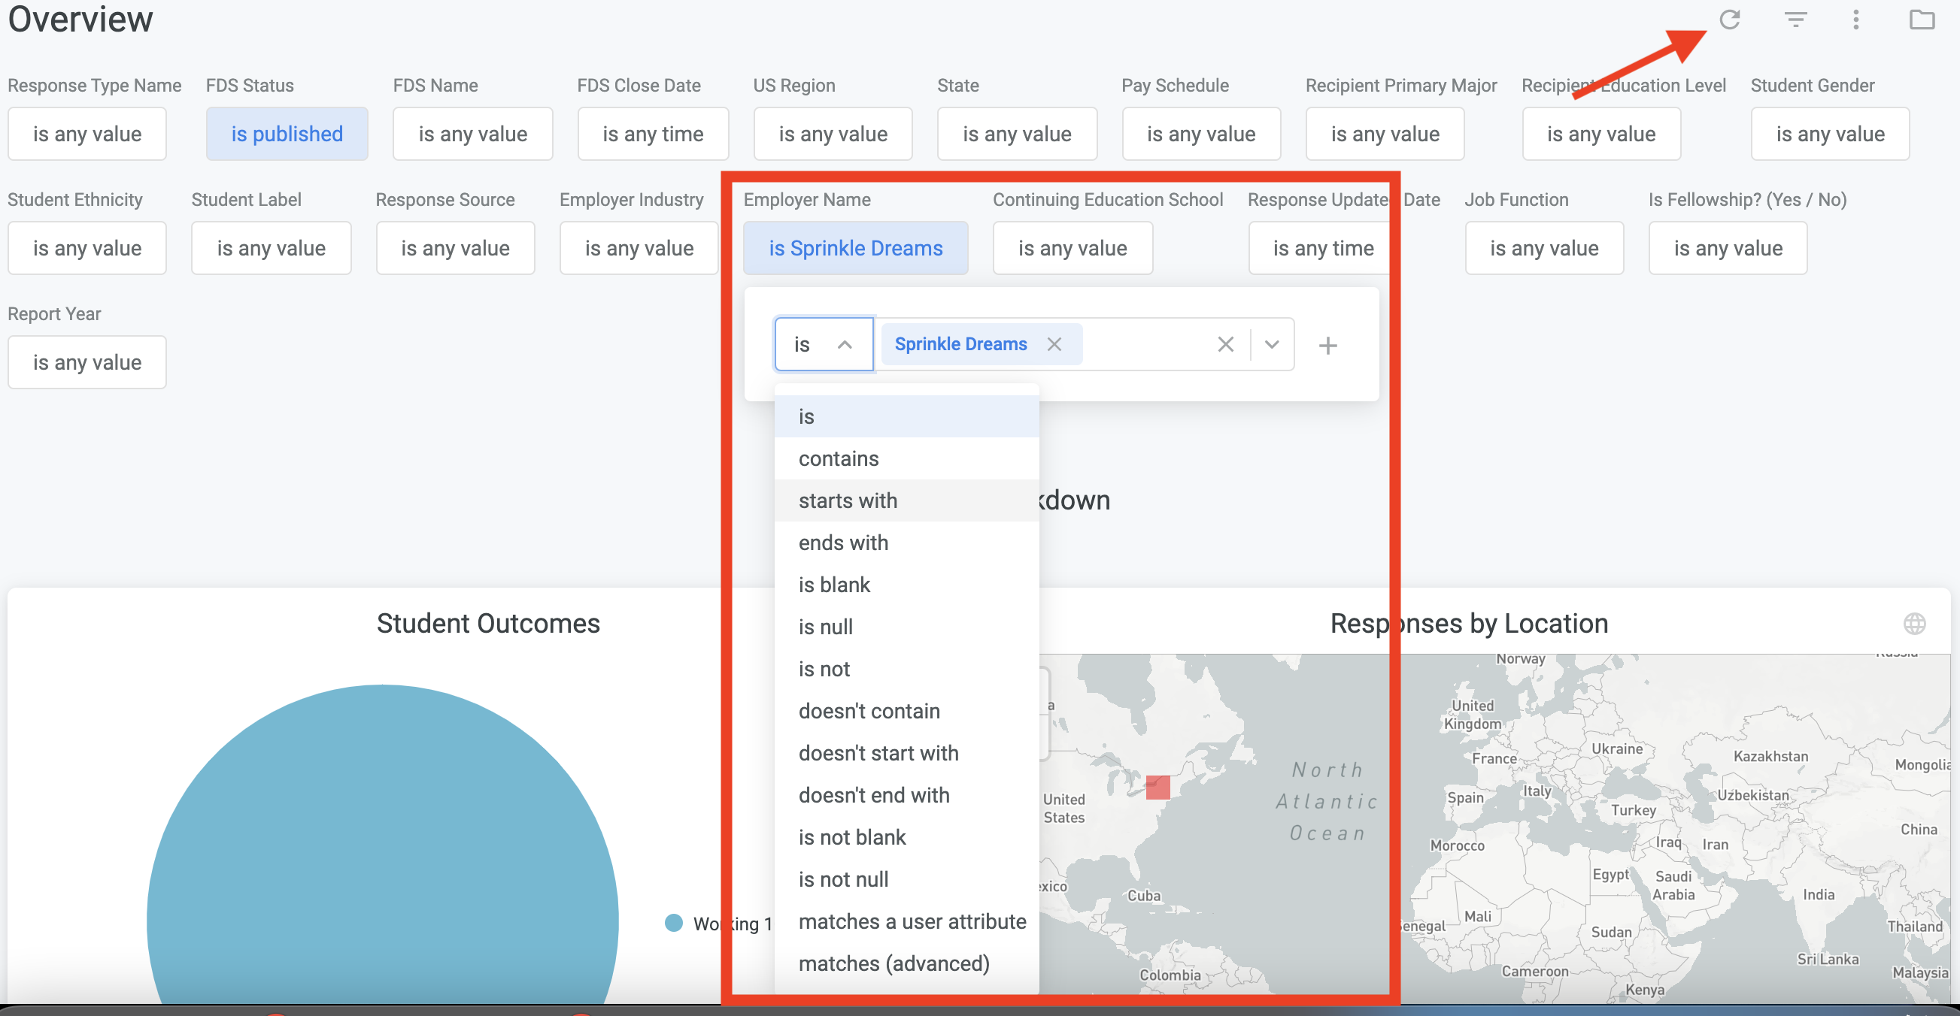Open FDS Close Date 'is any time' filter
Viewport: 1960px width, 1016px height.
tap(653, 134)
